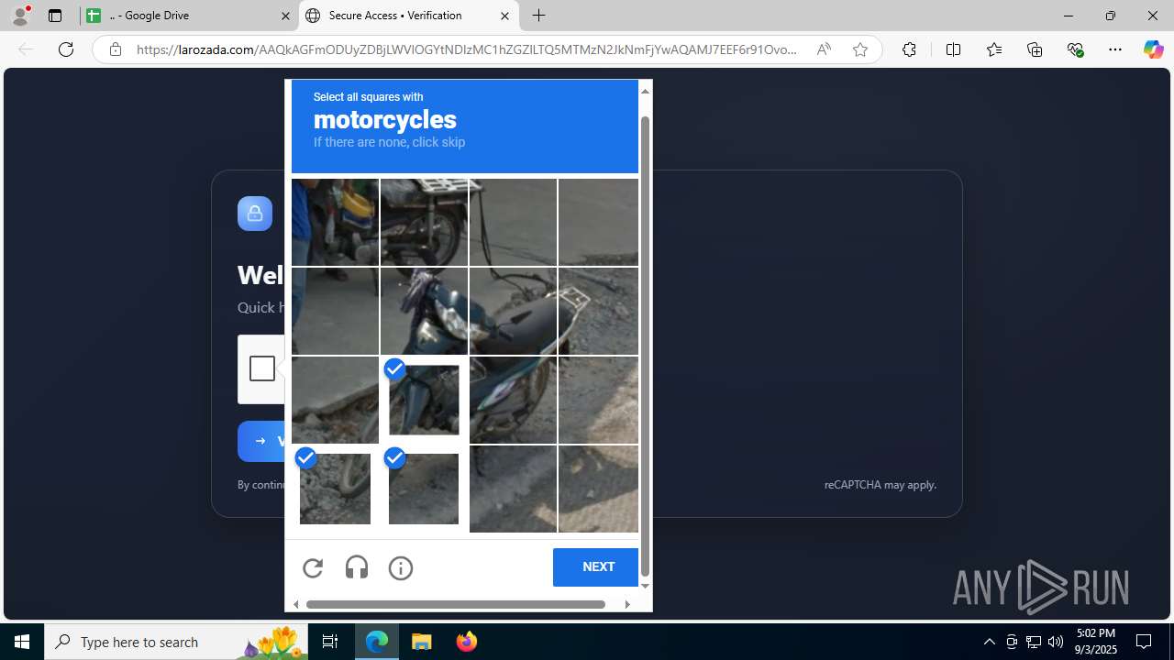This screenshot has height=660, width=1174.
Task: Open the Extensions puzzle icon
Action: pyautogui.click(x=909, y=49)
